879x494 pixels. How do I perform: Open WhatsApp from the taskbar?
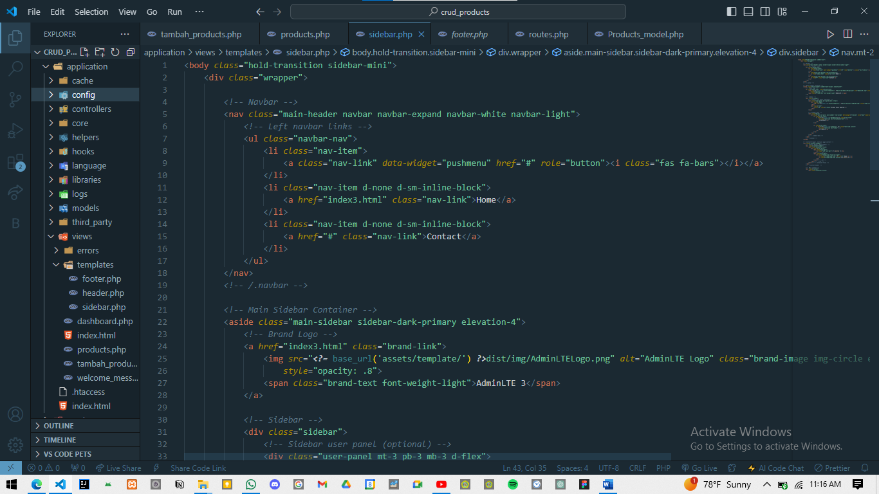(x=250, y=484)
